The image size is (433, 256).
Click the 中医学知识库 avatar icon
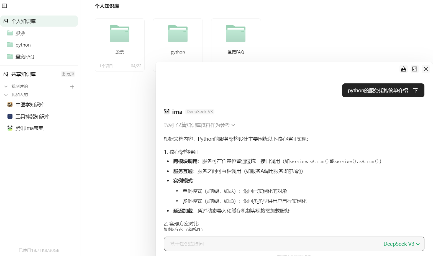tap(10, 105)
